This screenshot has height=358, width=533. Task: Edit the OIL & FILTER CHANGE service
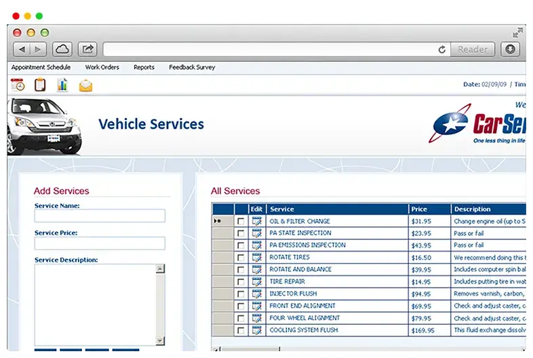coord(257,221)
